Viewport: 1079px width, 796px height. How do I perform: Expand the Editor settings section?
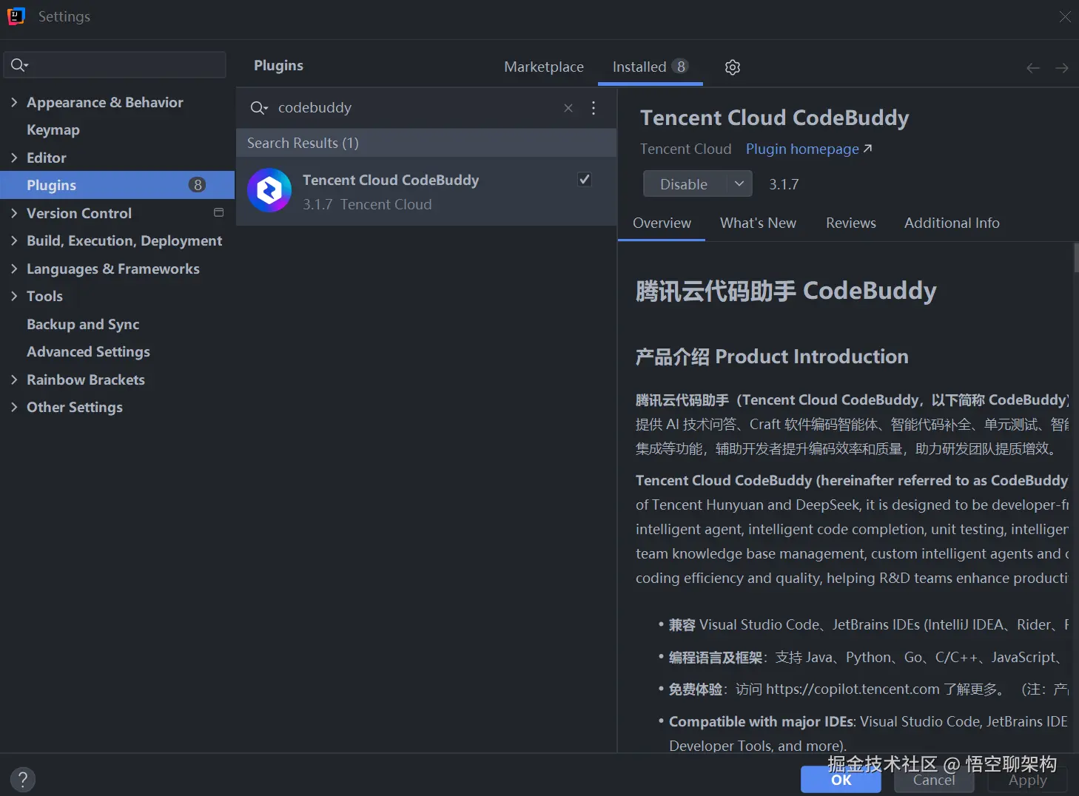click(14, 158)
